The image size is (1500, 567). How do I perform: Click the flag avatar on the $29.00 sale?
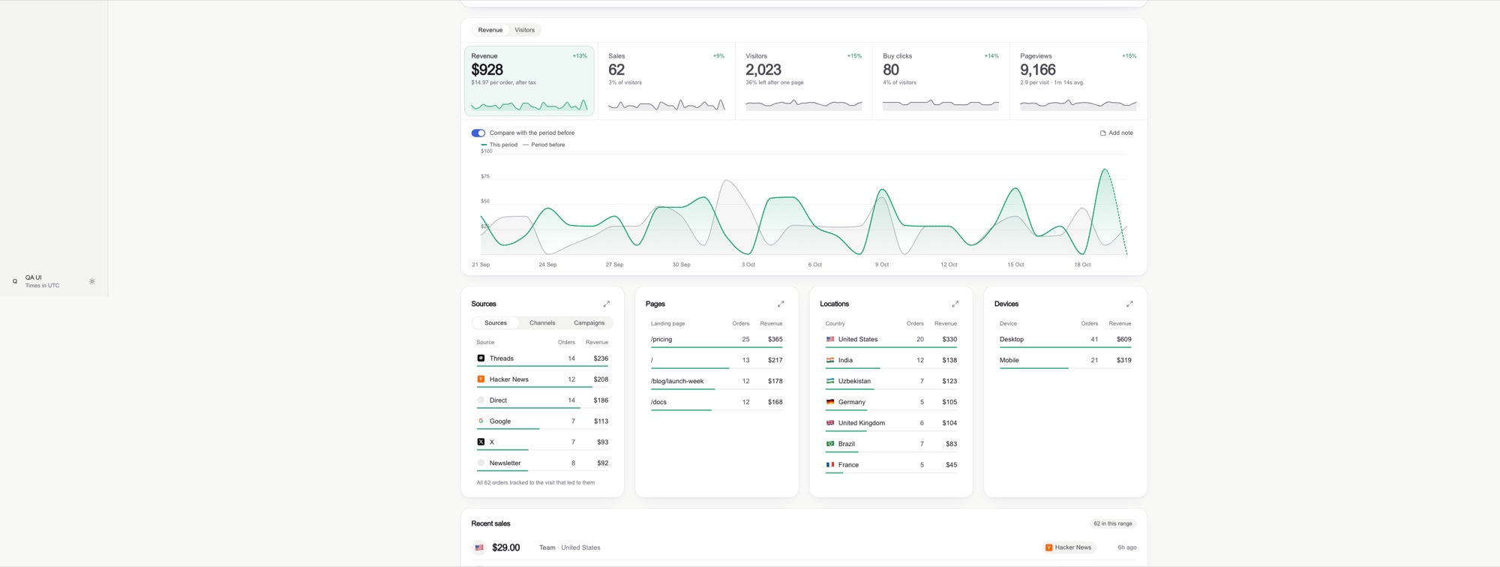pyautogui.click(x=478, y=548)
